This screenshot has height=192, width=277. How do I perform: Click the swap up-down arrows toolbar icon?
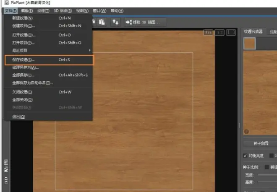pyautogui.click(x=115, y=22)
